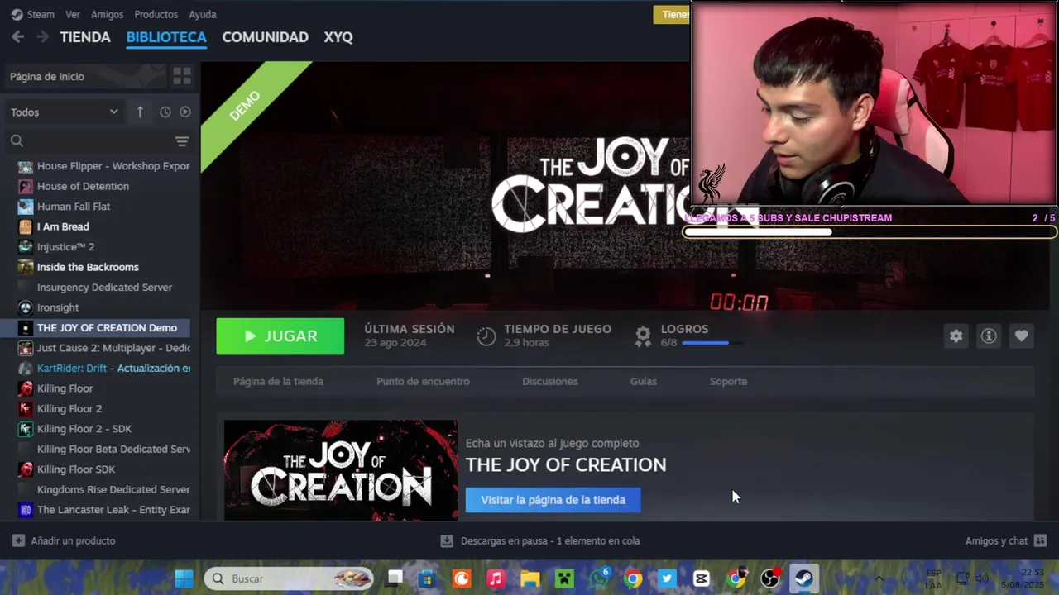Image resolution: width=1059 pixels, height=595 pixels.
Task: Click The Lancaster Leak game icon
Action: pyautogui.click(x=26, y=510)
